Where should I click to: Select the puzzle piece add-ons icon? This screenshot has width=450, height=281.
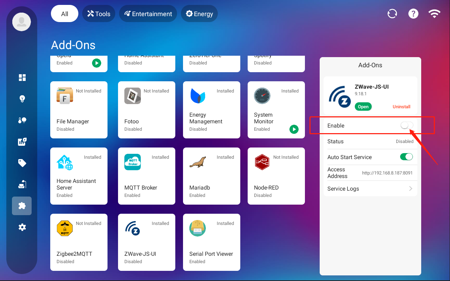tap(22, 206)
